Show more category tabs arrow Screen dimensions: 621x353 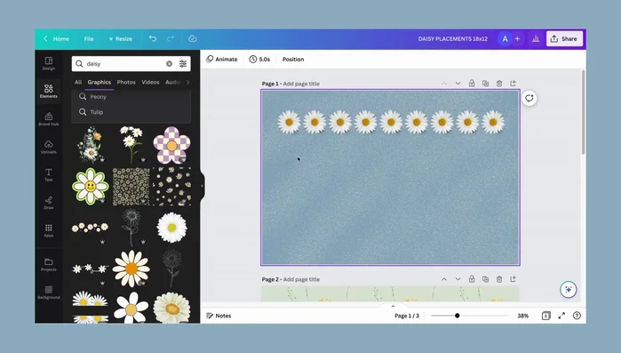point(187,82)
